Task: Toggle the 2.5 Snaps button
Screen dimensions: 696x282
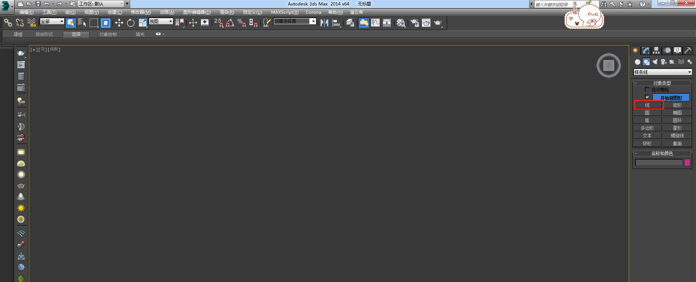Action: [x=219, y=23]
